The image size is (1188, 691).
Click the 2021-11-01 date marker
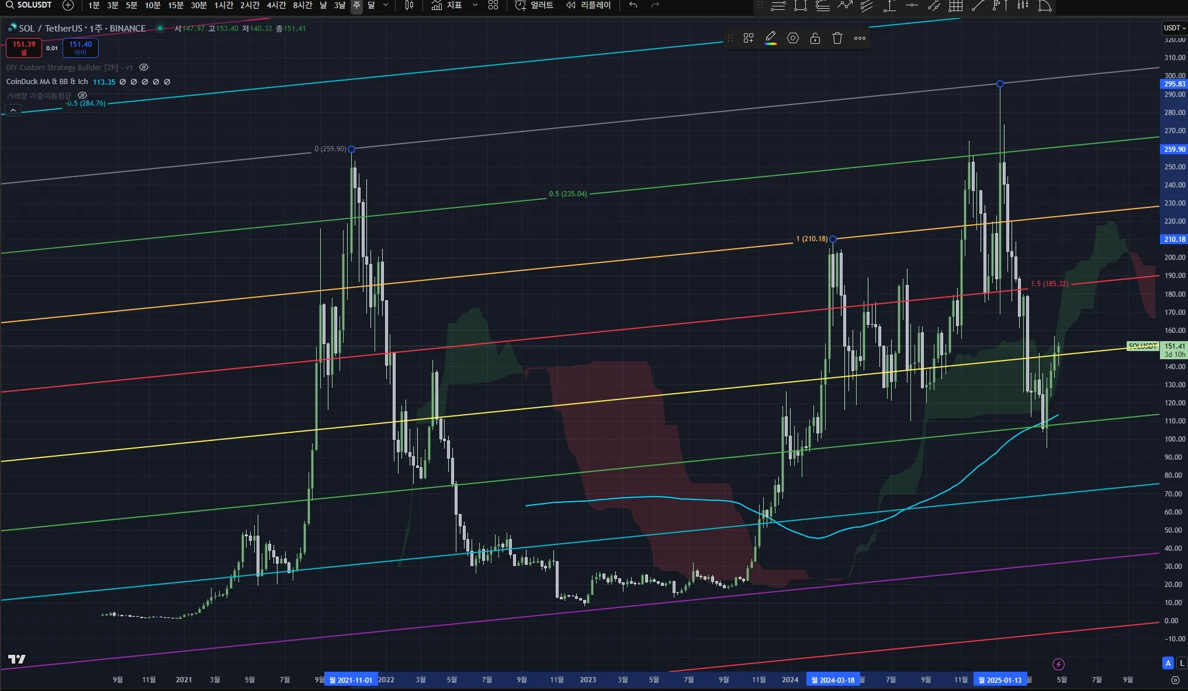(351, 680)
